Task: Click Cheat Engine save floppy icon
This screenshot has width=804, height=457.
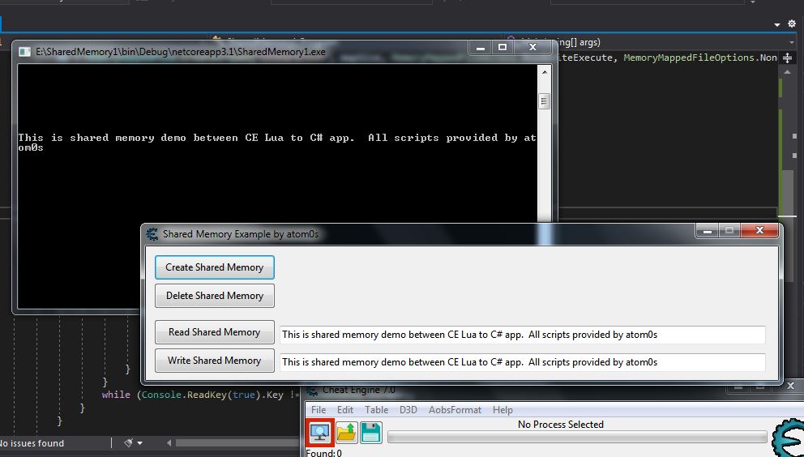Action: (x=370, y=433)
